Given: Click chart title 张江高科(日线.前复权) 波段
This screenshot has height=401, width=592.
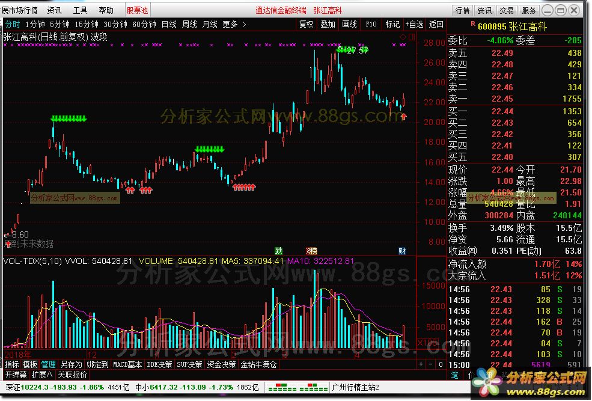Looking at the screenshot, I should tap(55, 37).
